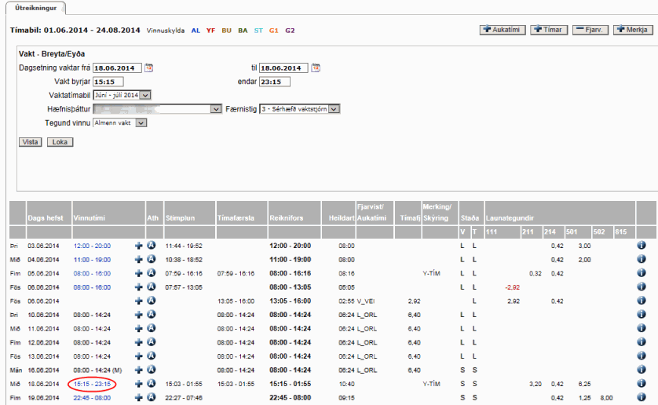Click 08:00 - 14:24 (M) cell
This screenshot has height=405, width=658.
click(98, 370)
